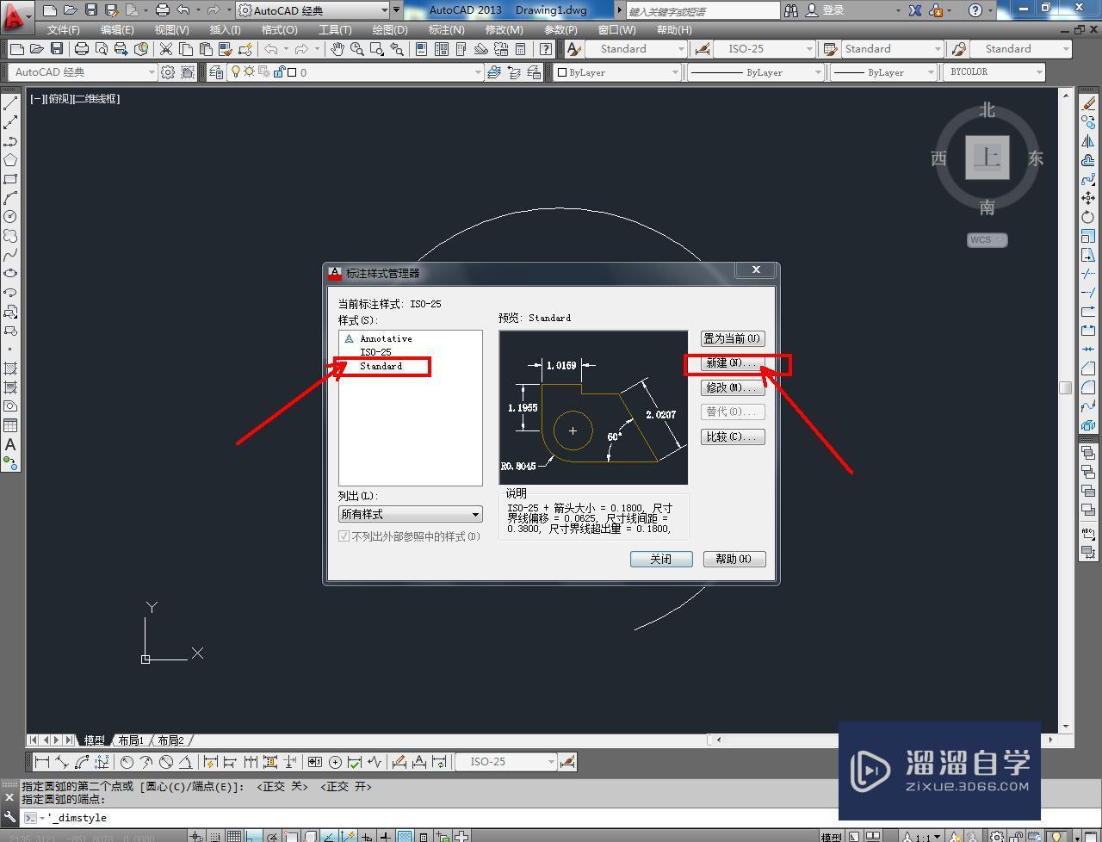Open the AutoCAD application menu logo
Viewport: 1102px width, 842px height.
[15, 15]
